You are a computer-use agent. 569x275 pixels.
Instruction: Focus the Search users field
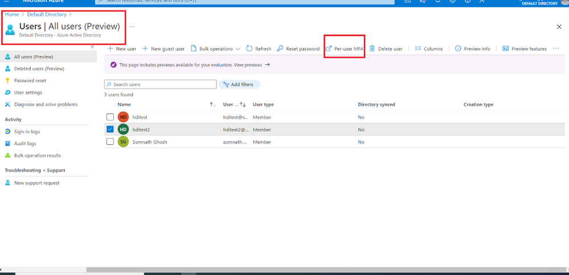[161, 84]
